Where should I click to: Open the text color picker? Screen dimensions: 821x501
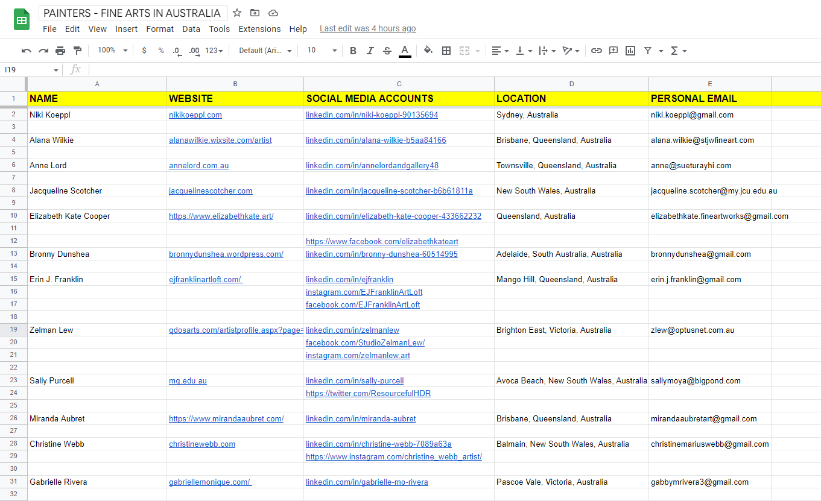405,51
